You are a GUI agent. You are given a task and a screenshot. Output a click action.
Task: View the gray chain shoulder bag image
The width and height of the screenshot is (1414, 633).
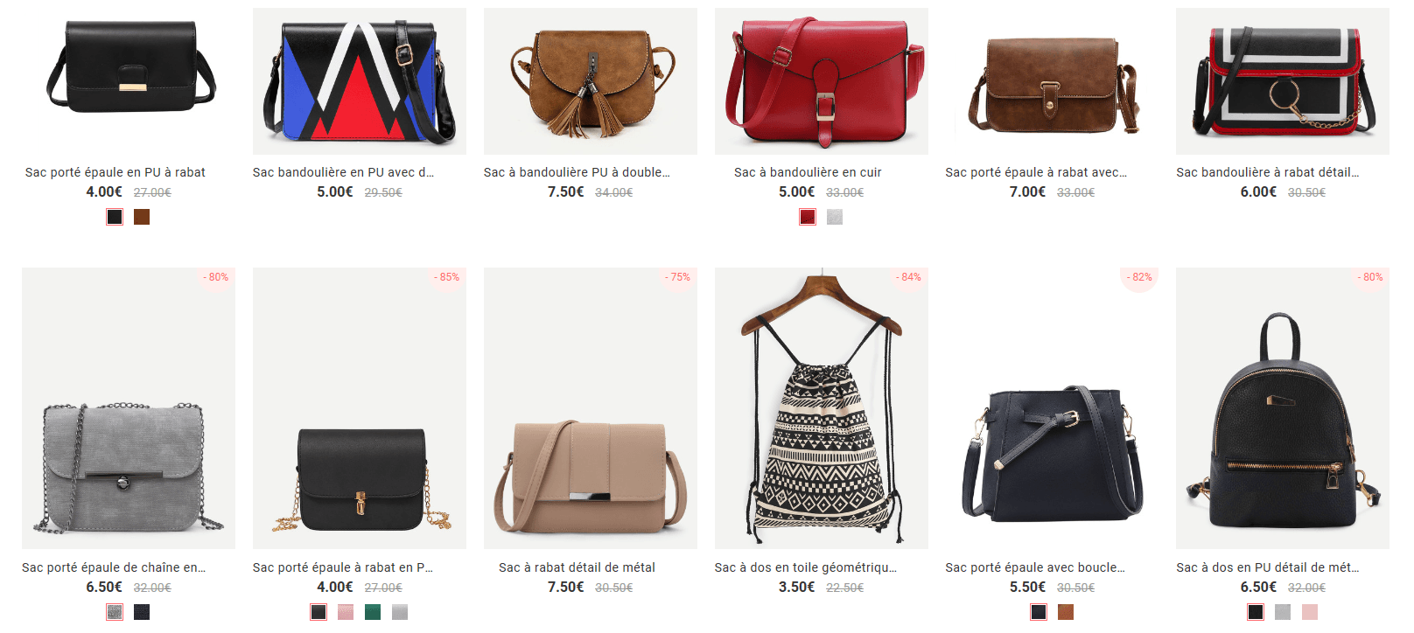point(129,408)
